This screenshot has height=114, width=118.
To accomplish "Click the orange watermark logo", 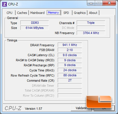I will point(99,102).
